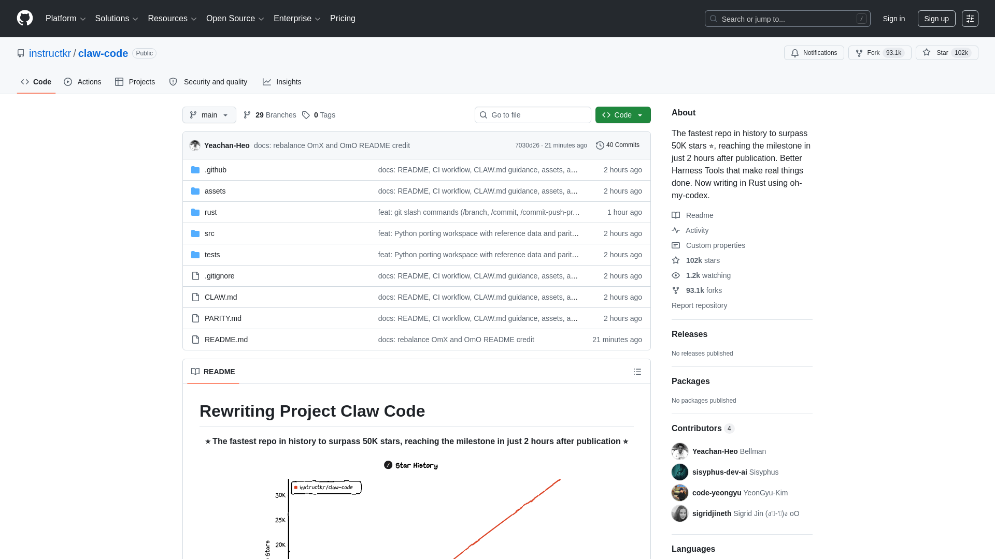The width and height of the screenshot is (995, 559).
Task: Open the rust folder
Action: [x=210, y=212]
